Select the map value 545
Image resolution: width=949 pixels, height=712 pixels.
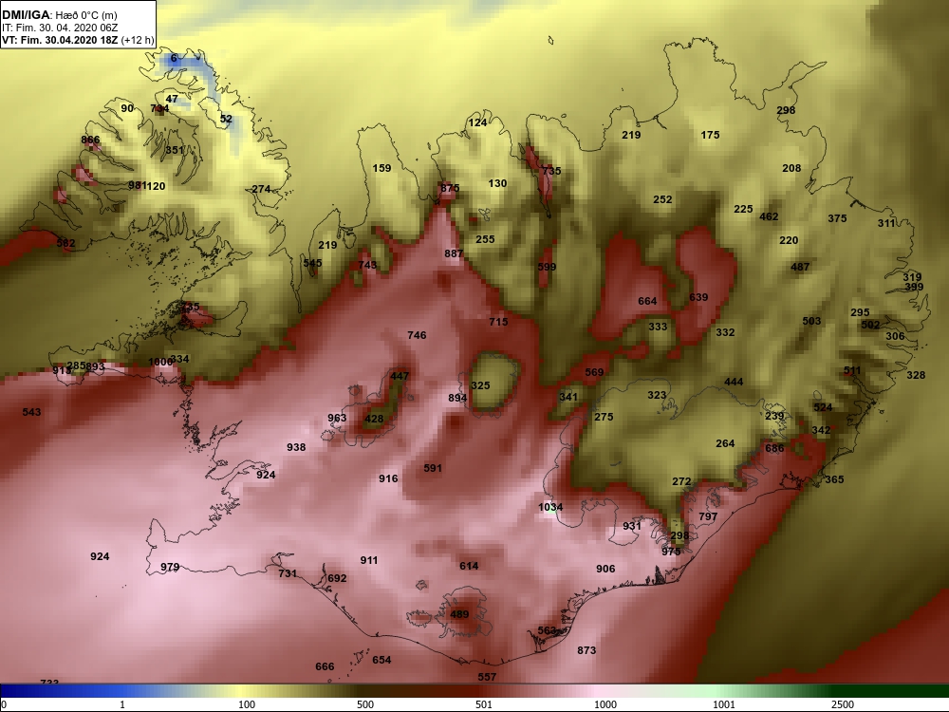coord(313,263)
